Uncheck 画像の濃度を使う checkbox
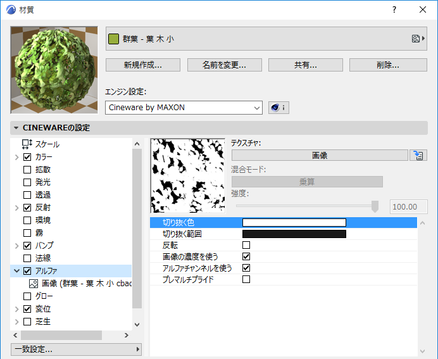This screenshot has width=438, height=359. pos(246,256)
